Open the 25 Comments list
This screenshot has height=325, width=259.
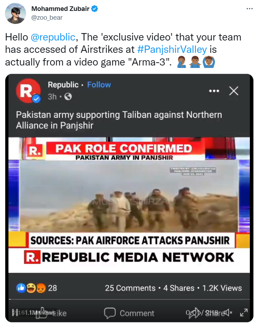tap(130, 288)
